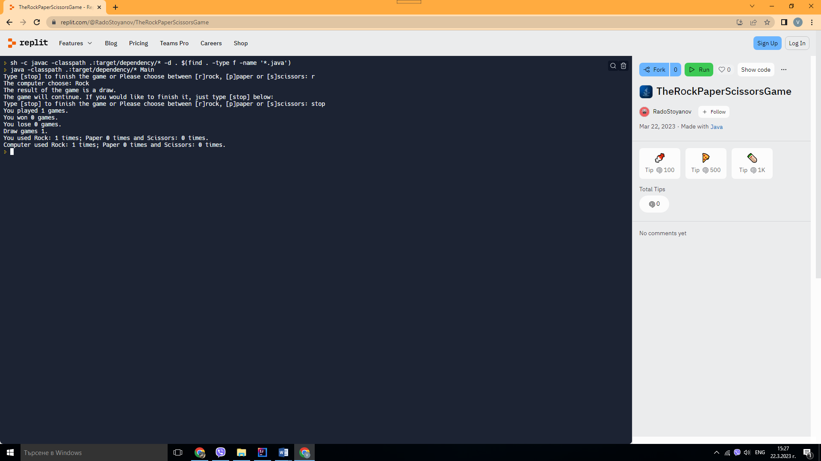Open Viber from the taskbar
The height and width of the screenshot is (461, 821).
(220, 452)
